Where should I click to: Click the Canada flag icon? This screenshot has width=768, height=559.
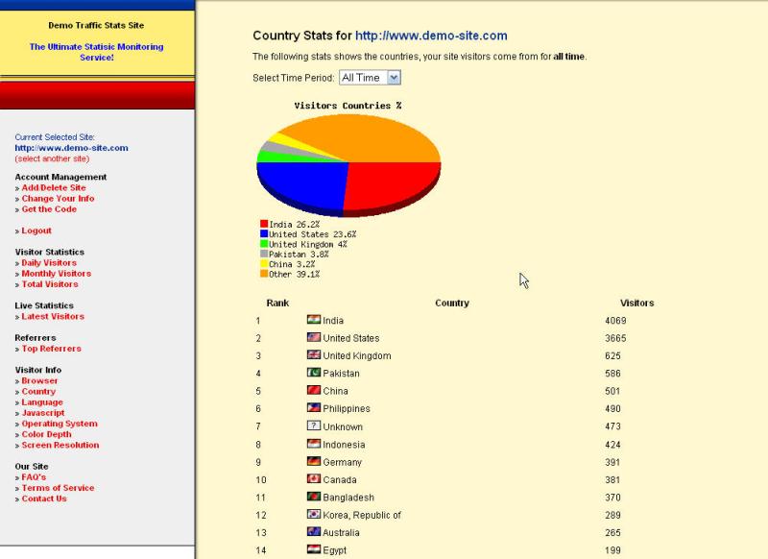coord(314,478)
